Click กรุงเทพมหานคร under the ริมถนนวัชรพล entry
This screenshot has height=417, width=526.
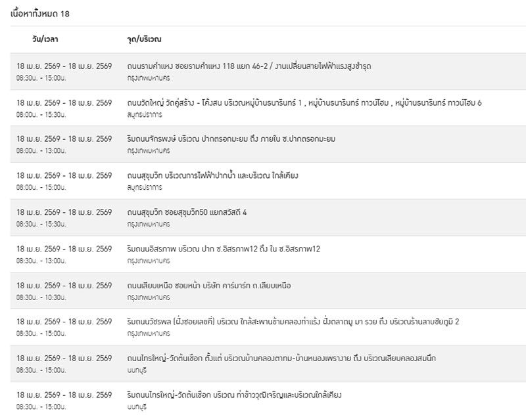[x=149, y=333]
